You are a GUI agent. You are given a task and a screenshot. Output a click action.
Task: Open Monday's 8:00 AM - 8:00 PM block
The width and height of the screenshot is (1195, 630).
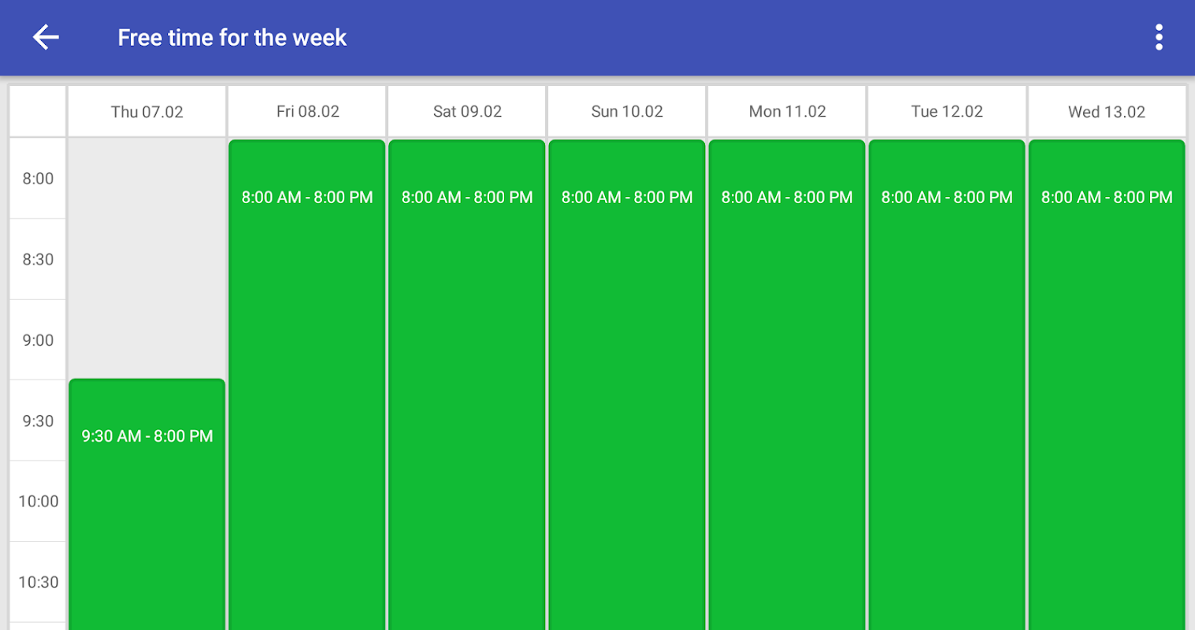click(787, 385)
